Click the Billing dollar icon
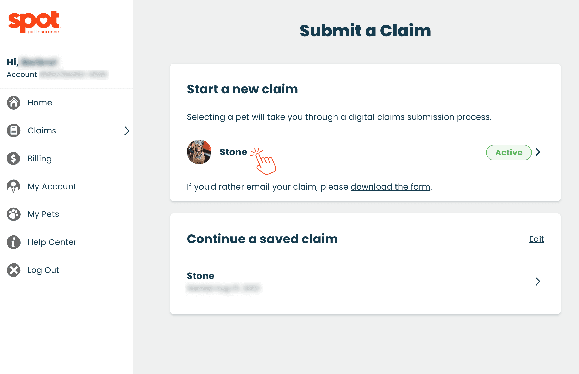This screenshot has width=579, height=374. click(x=13, y=158)
